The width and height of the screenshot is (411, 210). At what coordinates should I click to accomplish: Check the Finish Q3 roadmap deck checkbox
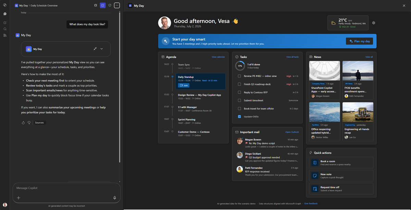pyautogui.click(x=239, y=84)
